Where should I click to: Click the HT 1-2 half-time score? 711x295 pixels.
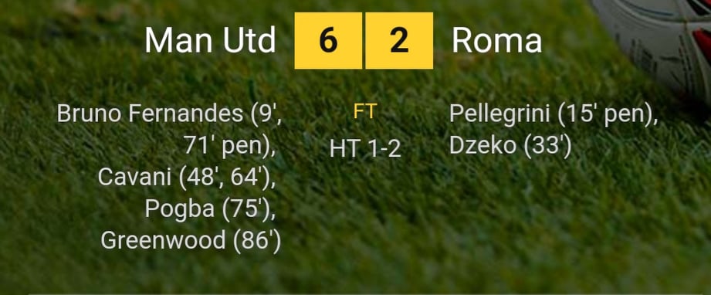click(365, 148)
